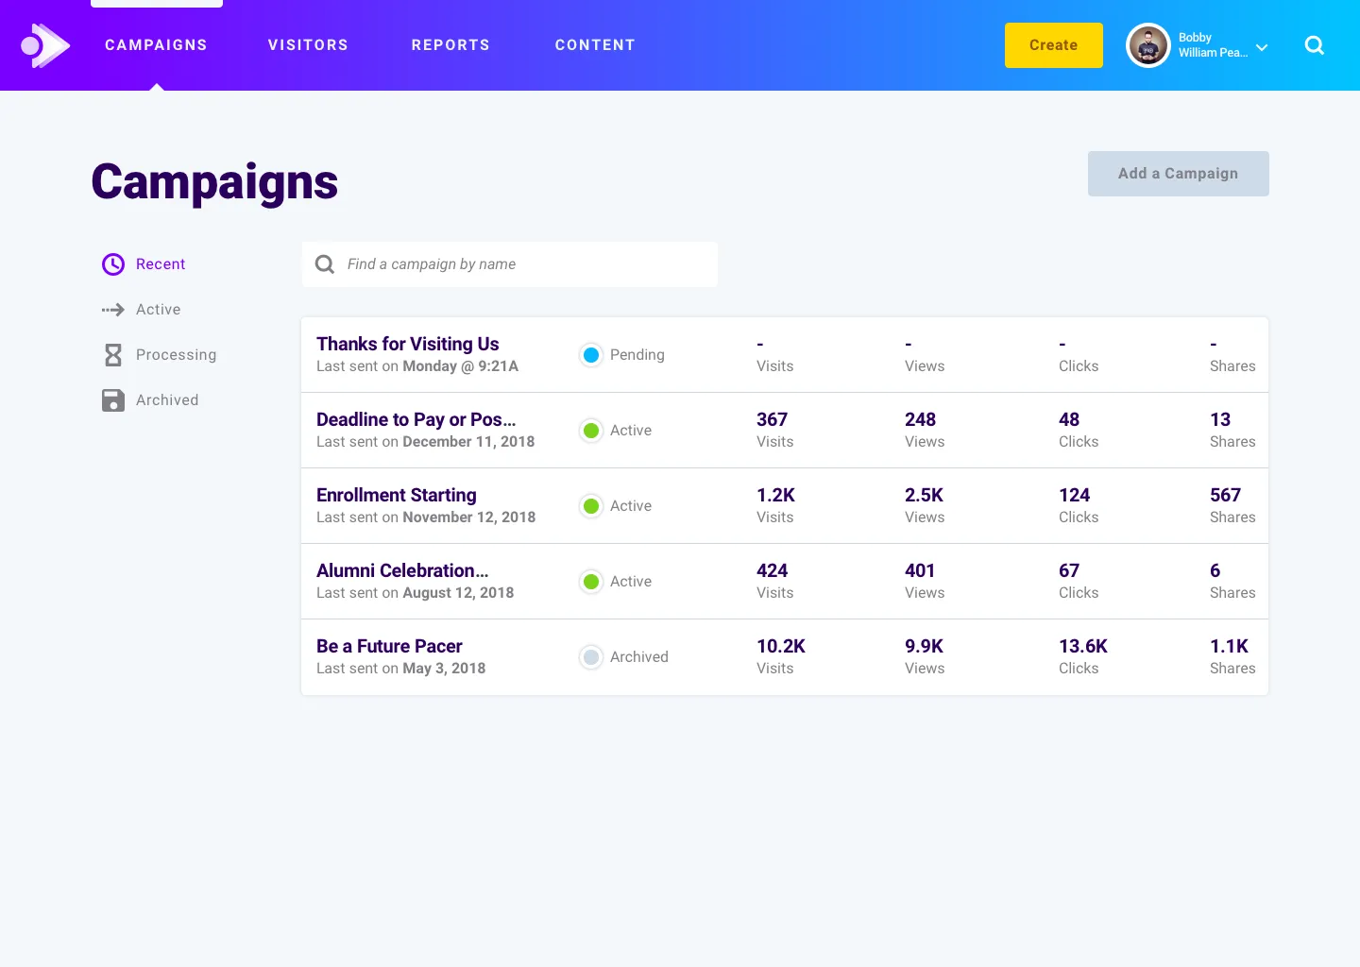Screen dimensions: 1360x967
Task: Click the Active arrow icon in sidebar
Action: tap(113, 310)
